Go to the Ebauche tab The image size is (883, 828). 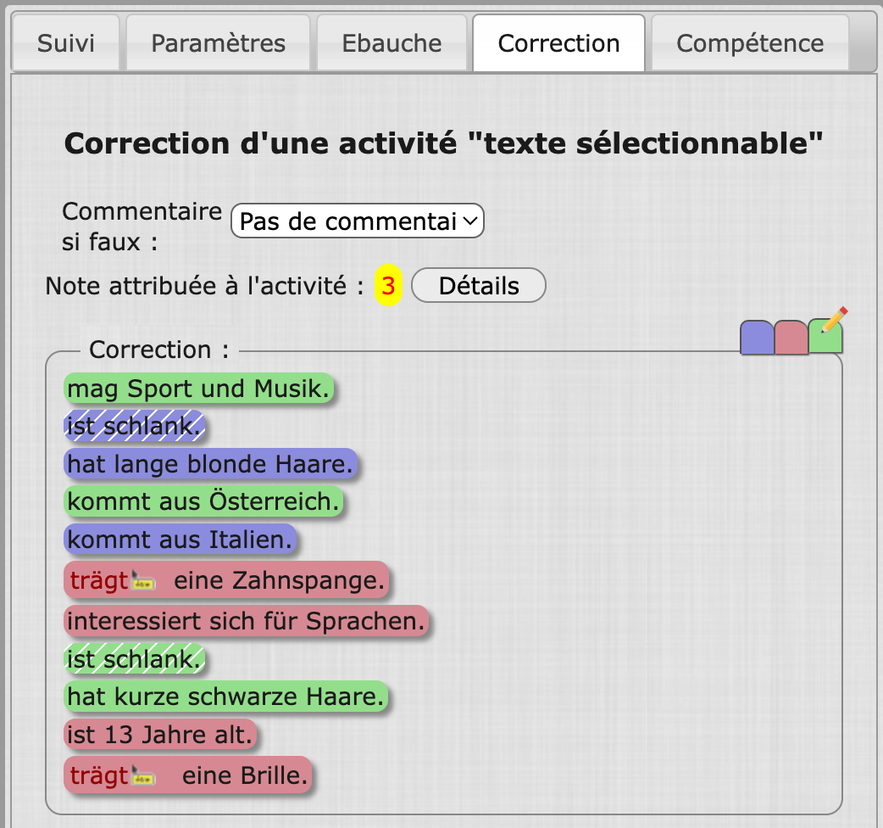(392, 43)
